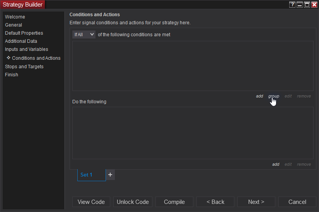319x212 pixels.
Task: Open Default Properties in sidebar
Action: pyautogui.click(x=24, y=33)
